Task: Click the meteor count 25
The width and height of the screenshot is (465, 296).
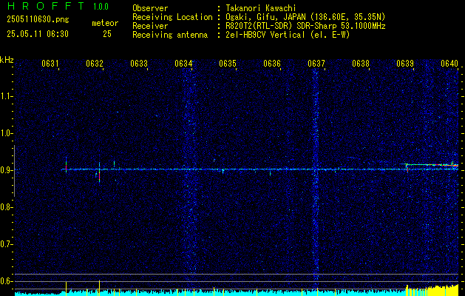Action: 107,34
